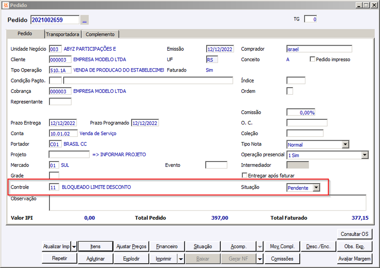
Task: Click the Aglutinar button
Action: (95, 259)
